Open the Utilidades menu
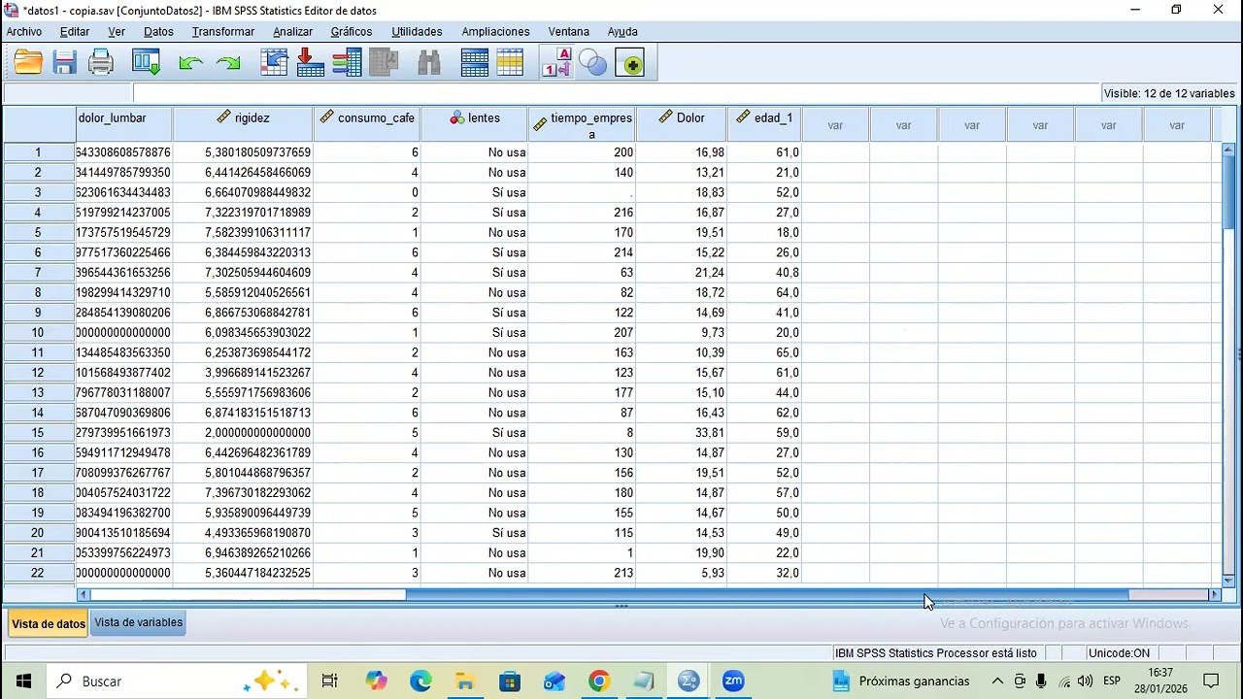Viewport: 1243px width, 699px height. tap(417, 32)
